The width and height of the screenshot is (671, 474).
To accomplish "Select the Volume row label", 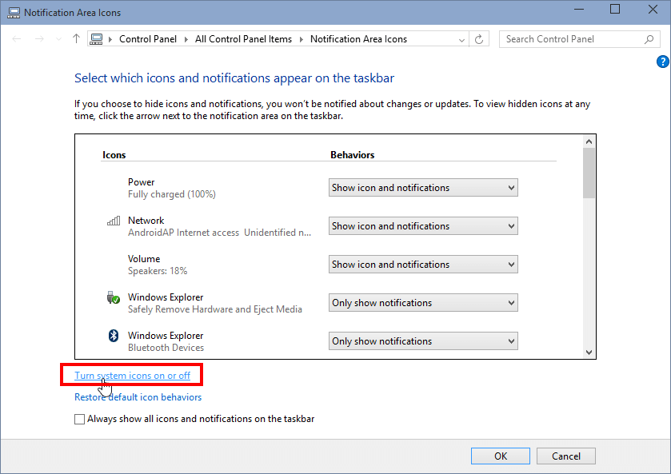I will click(x=144, y=259).
